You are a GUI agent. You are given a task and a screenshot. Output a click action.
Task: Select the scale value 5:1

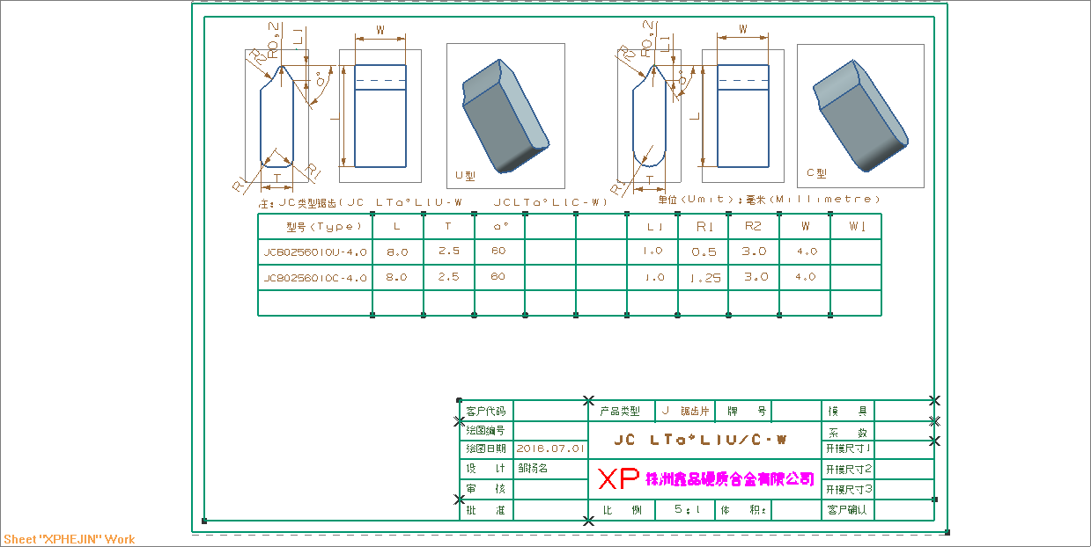click(688, 510)
